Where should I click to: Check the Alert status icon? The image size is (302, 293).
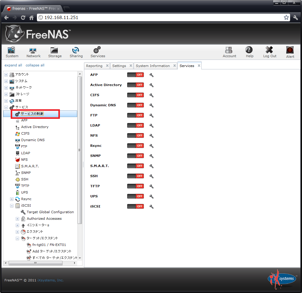[x=290, y=52]
